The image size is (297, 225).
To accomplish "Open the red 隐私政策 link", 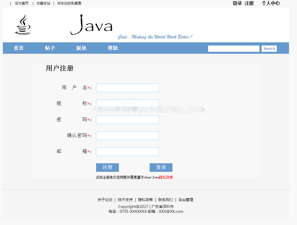I will tap(166, 177).
